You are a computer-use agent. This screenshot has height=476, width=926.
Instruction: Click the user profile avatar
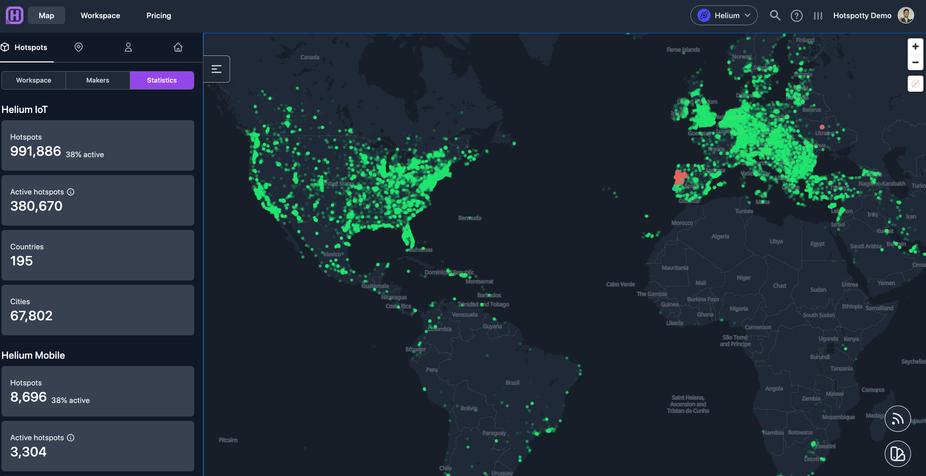pyautogui.click(x=906, y=15)
